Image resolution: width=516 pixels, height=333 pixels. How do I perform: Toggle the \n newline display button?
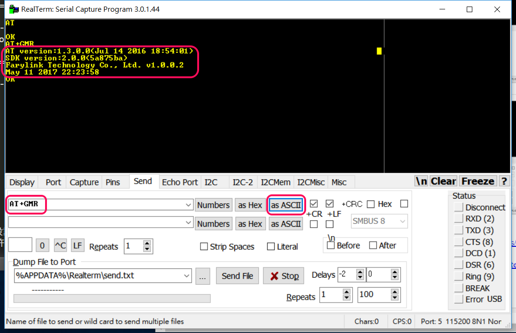click(x=421, y=181)
